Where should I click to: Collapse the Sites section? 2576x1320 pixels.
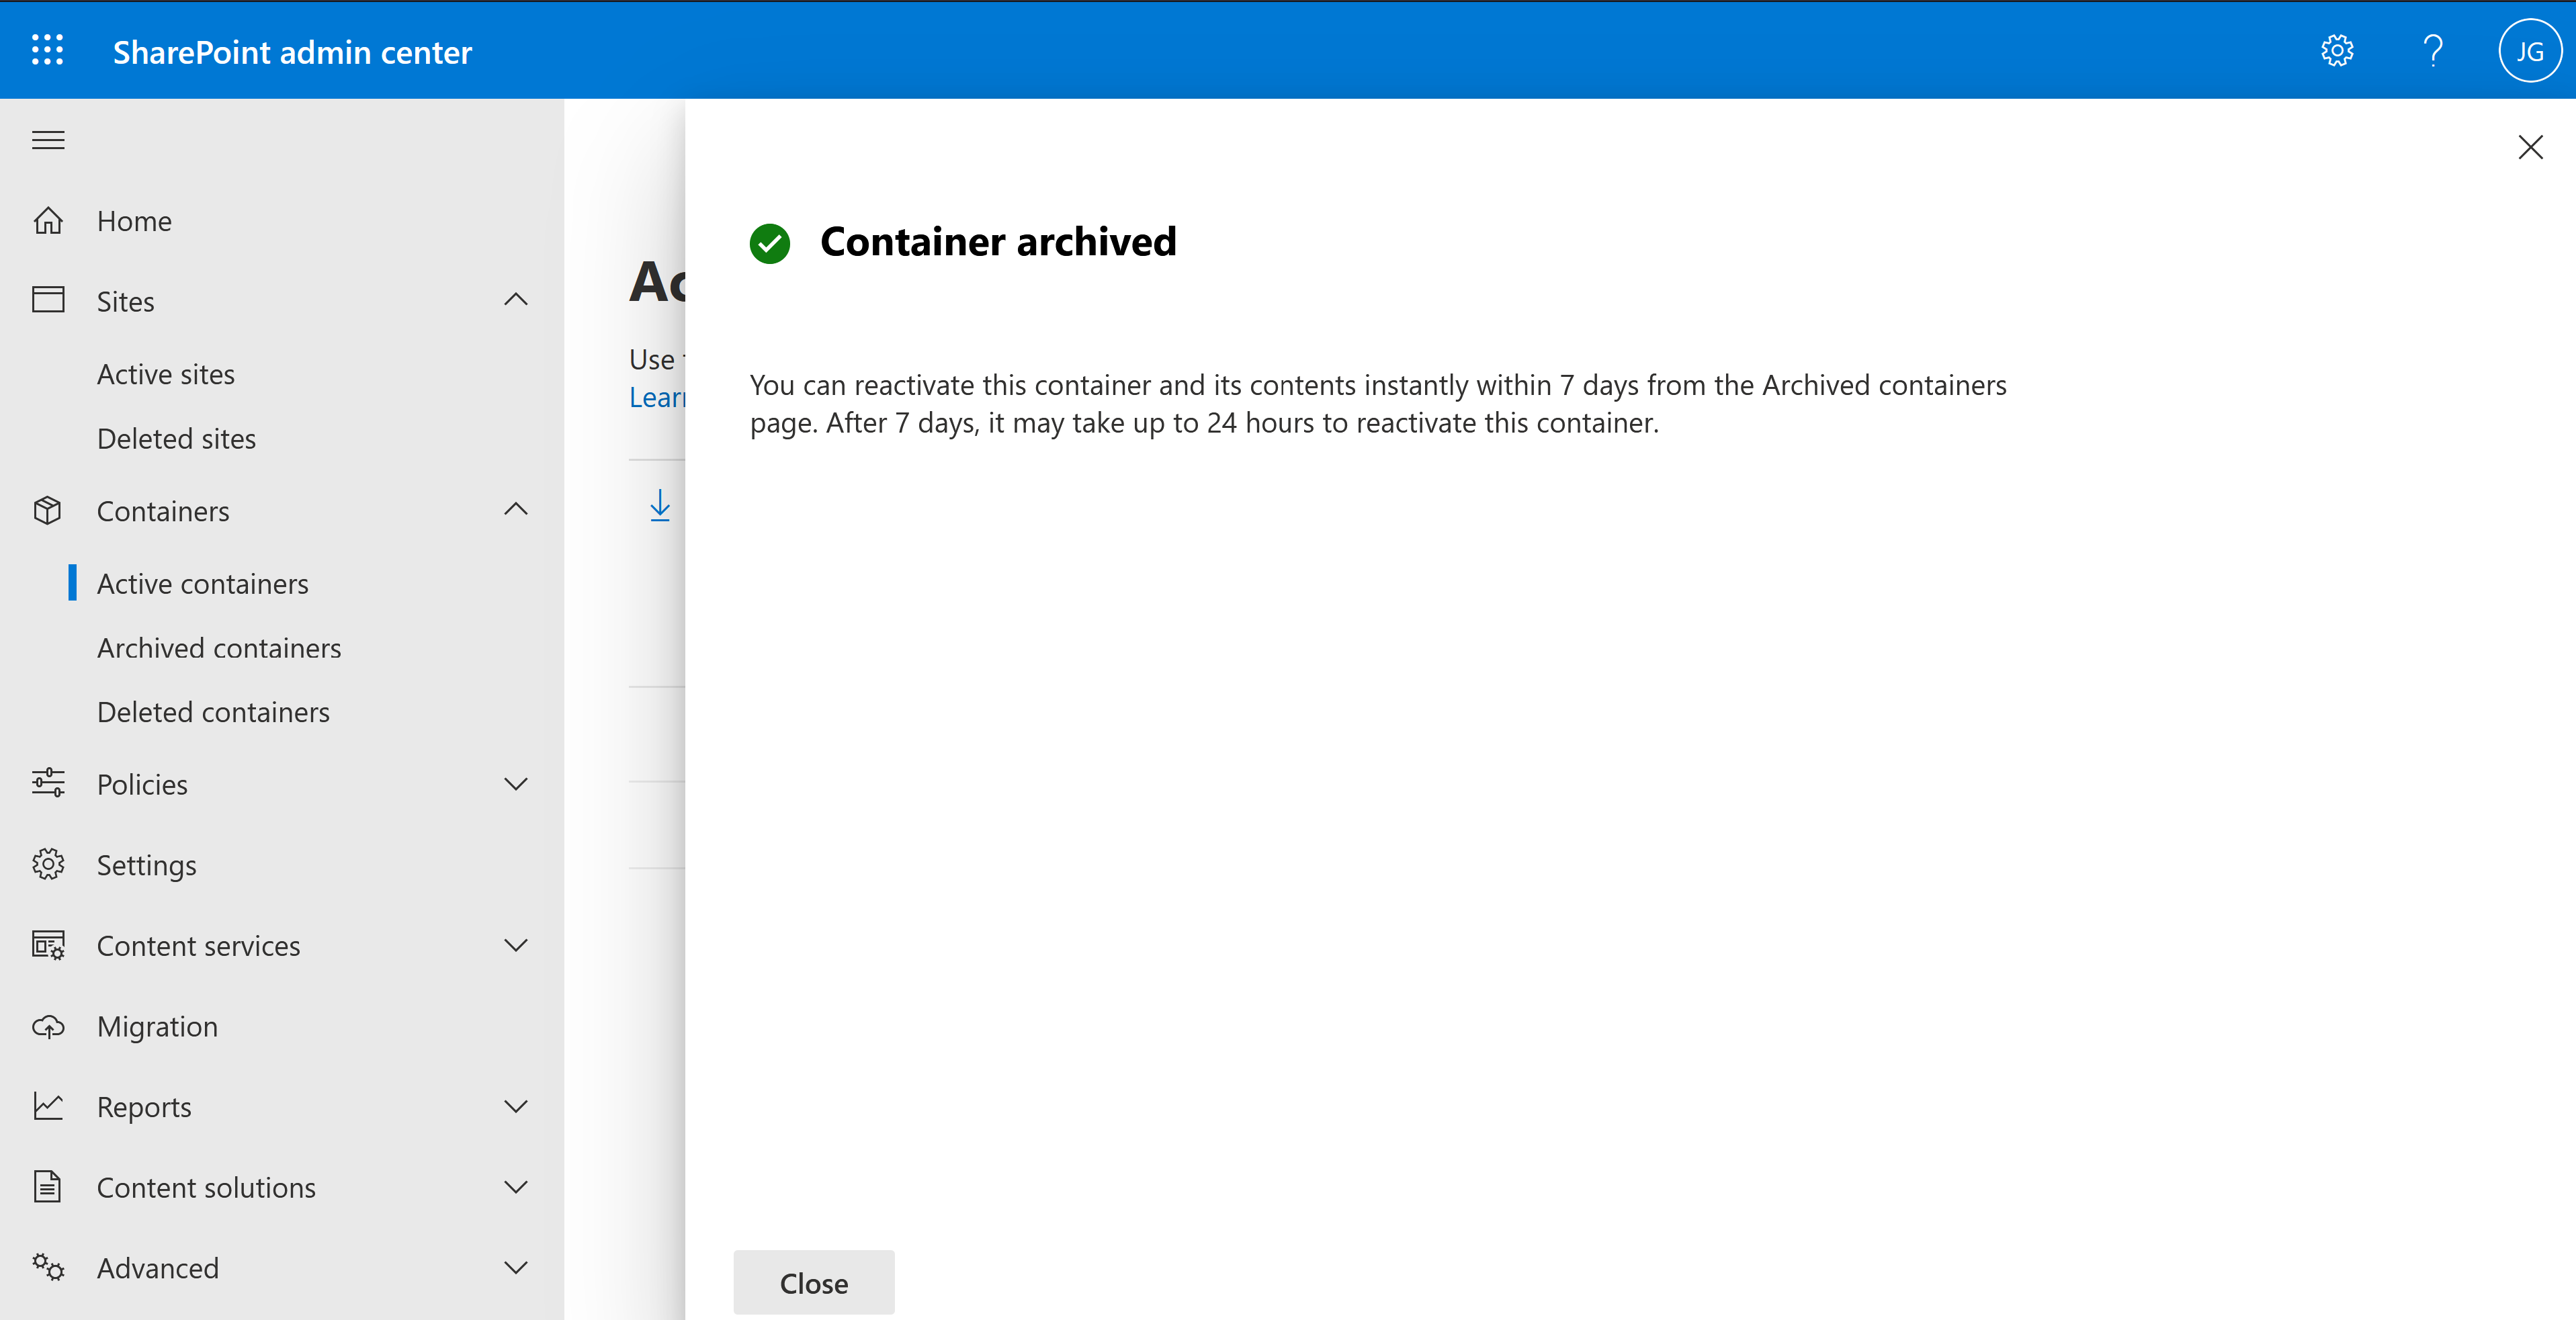point(516,300)
